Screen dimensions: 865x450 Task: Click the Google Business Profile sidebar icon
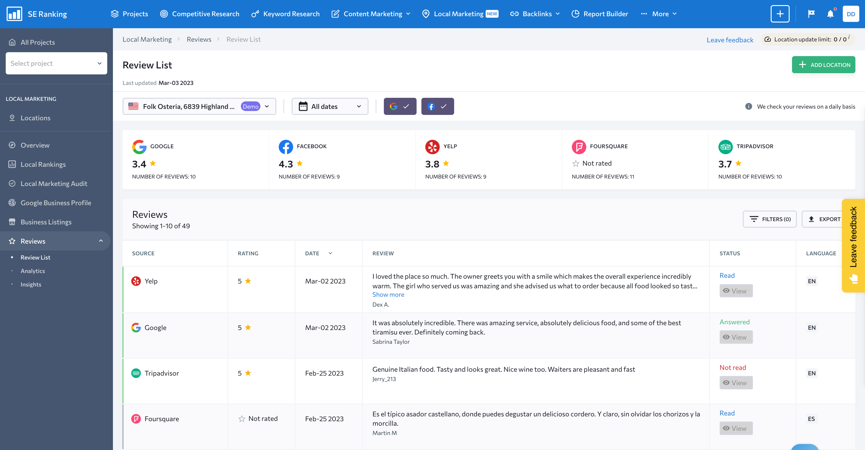tap(12, 202)
